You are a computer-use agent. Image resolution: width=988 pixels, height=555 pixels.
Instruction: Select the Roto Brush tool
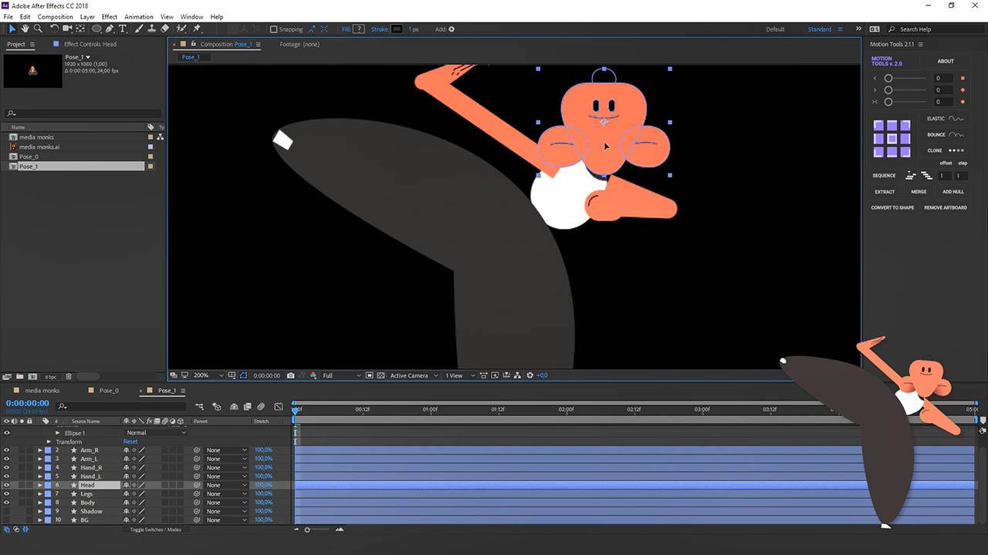click(x=182, y=29)
